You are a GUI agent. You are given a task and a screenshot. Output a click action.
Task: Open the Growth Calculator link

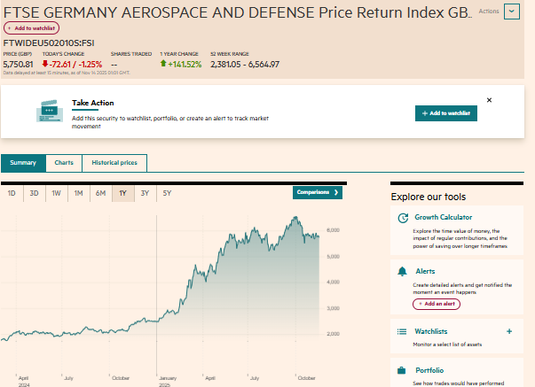pyautogui.click(x=443, y=217)
